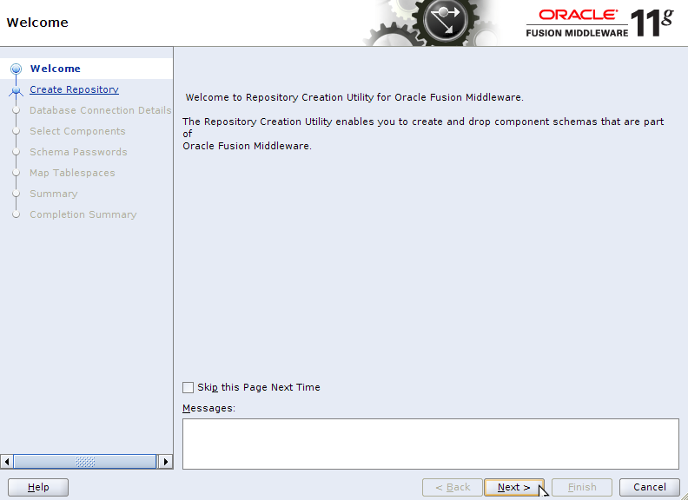This screenshot has height=500, width=688.
Task: Click inside the Messages text area
Action: pos(431,444)
